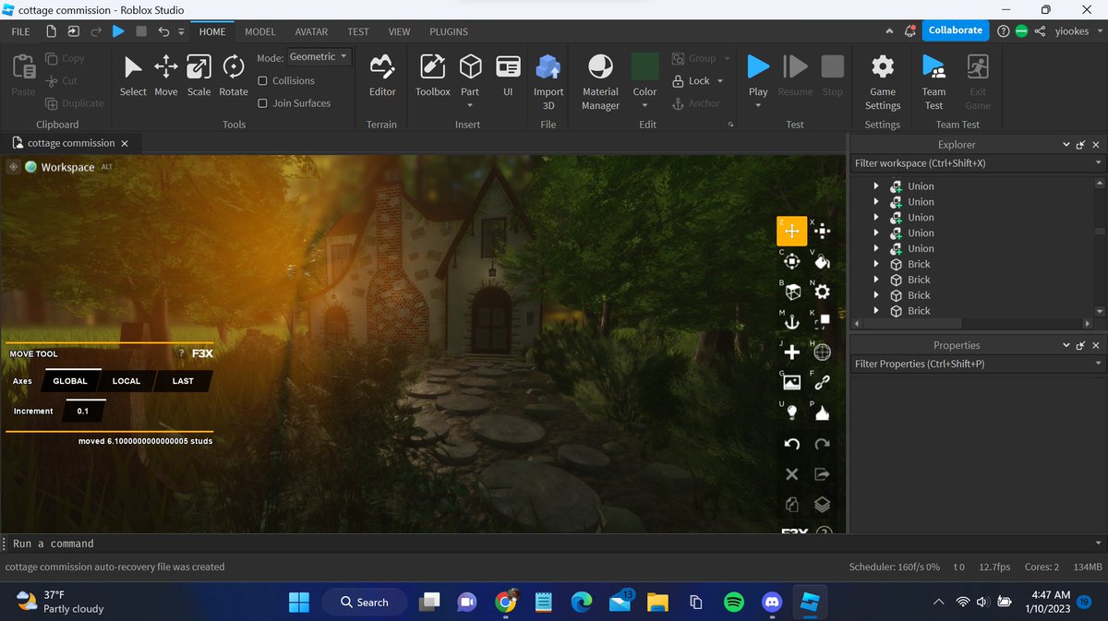The height and width of the screenshot is (621, 1108).
Task: Click the dark green Color swatch
Action: [644, 66]
